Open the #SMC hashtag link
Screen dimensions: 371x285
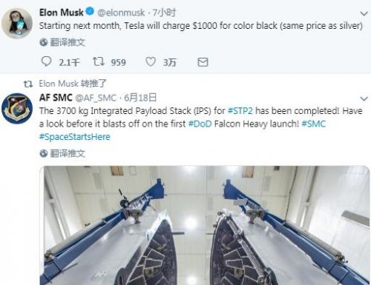314,124
